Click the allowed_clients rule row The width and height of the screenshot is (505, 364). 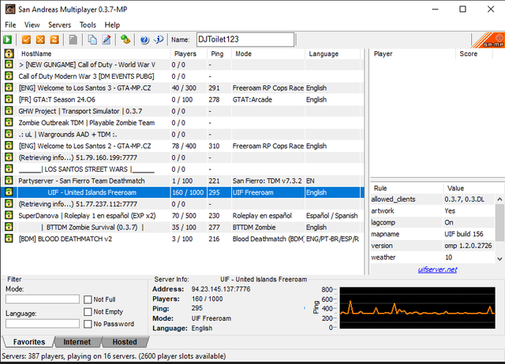click(x=432, y=199)
